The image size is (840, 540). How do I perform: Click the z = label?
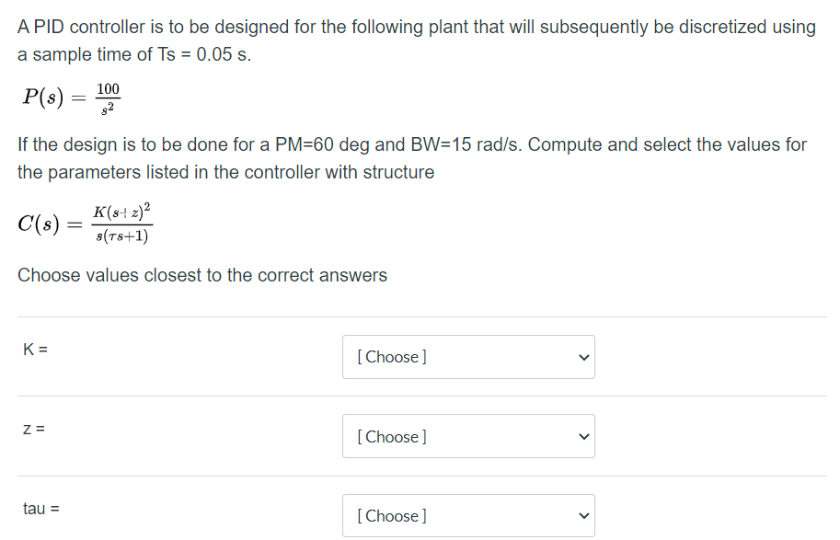(x=31, y=428)
